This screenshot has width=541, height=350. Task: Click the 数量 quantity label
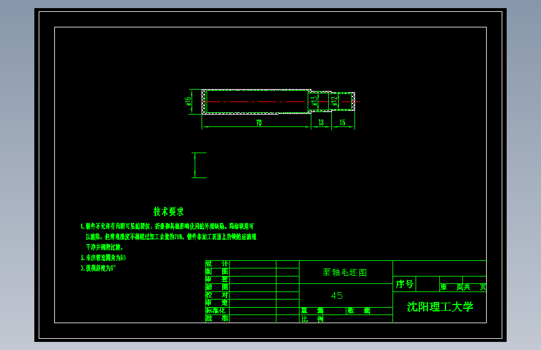pyautogui.click(x=358, y=311)
